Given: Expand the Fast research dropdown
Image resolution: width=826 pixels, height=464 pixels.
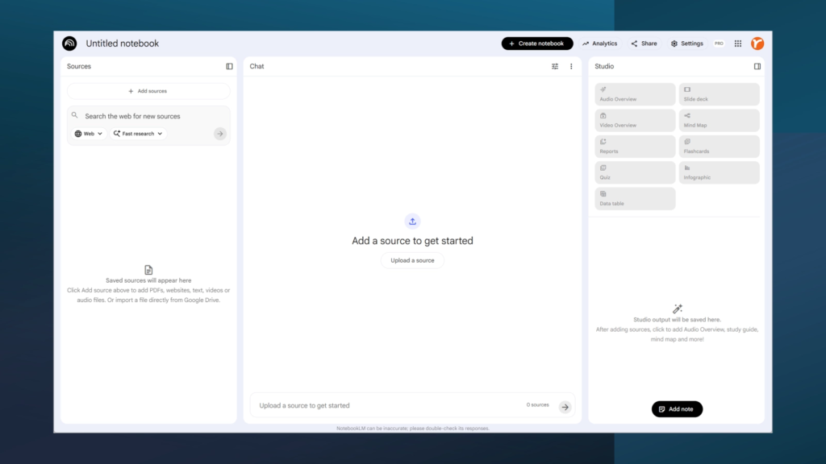Looking at the screenshot, I should [x=138, y=134].
